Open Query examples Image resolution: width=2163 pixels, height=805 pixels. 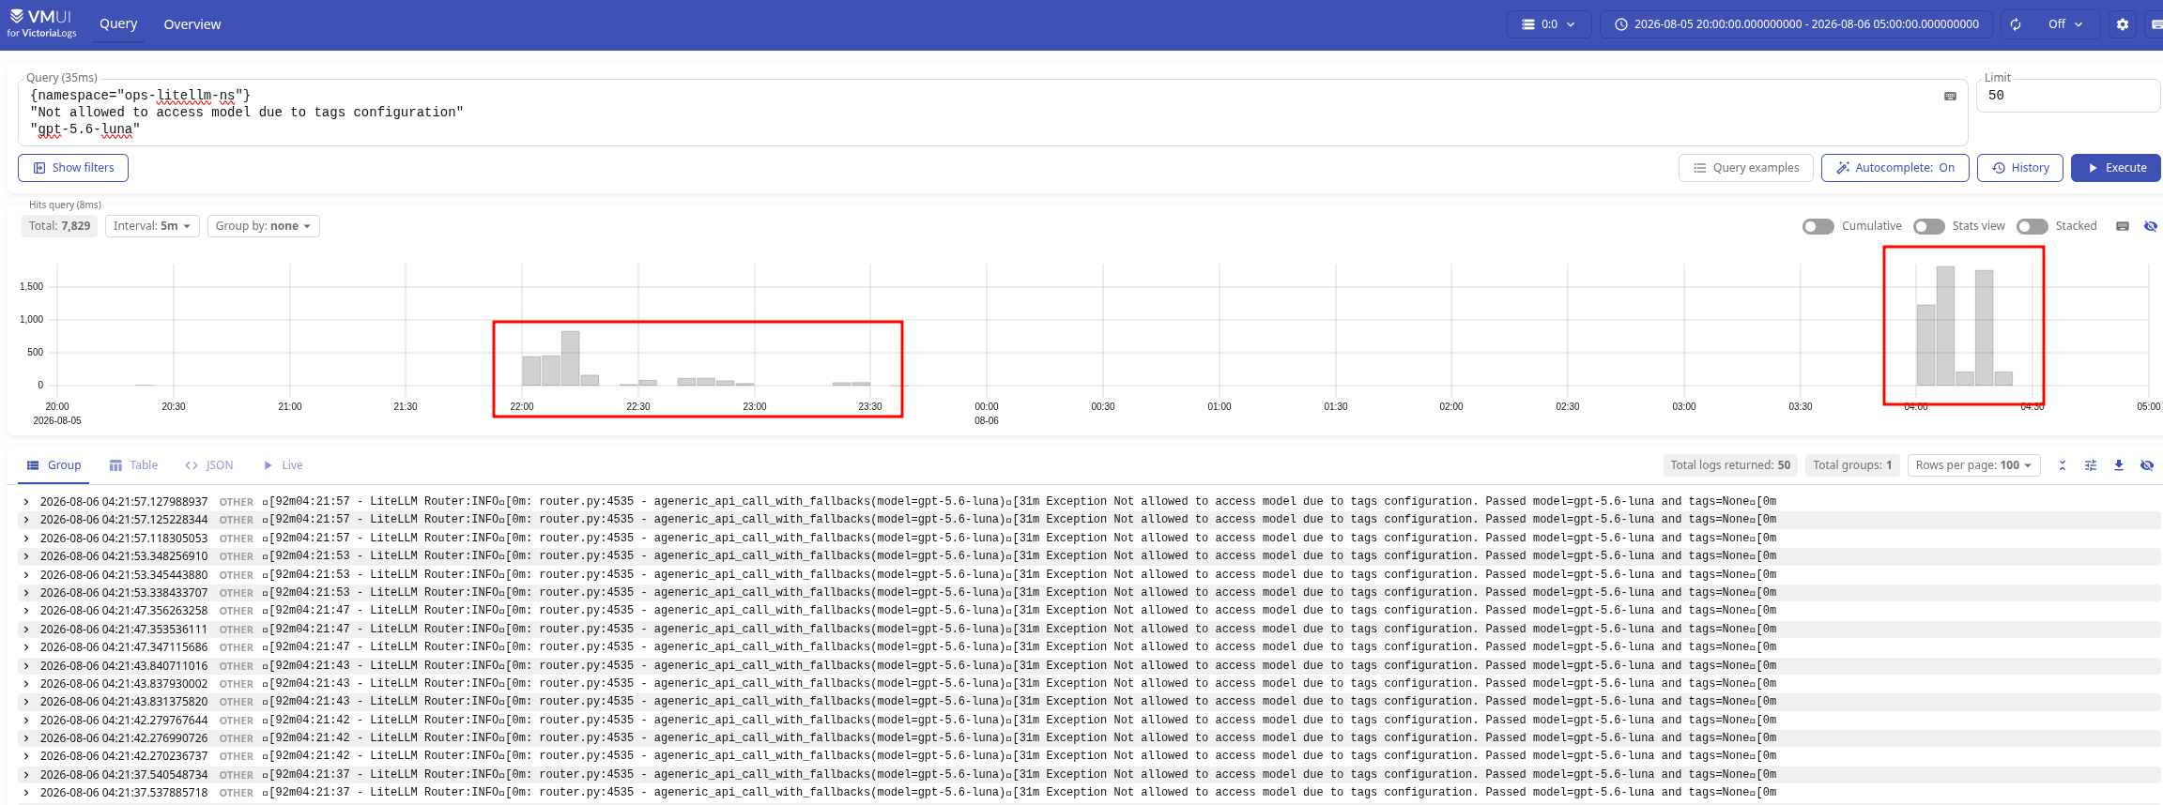tap(1746, 168)
